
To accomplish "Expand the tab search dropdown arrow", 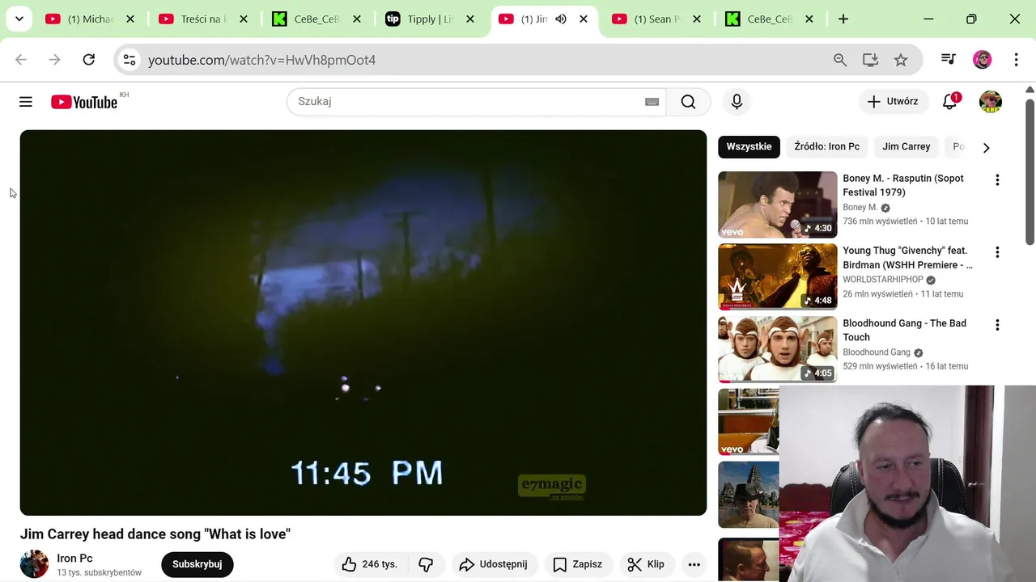I will [19, 19].
